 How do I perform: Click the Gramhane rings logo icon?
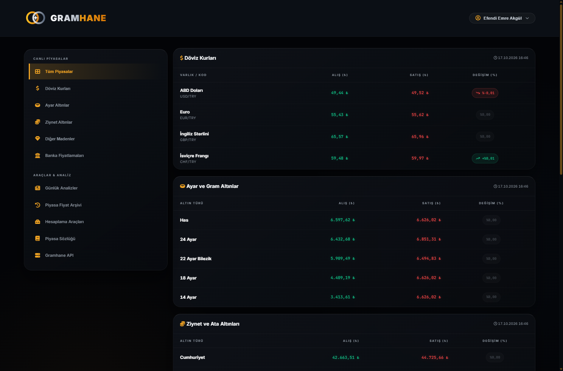click(x=36, y=18)
